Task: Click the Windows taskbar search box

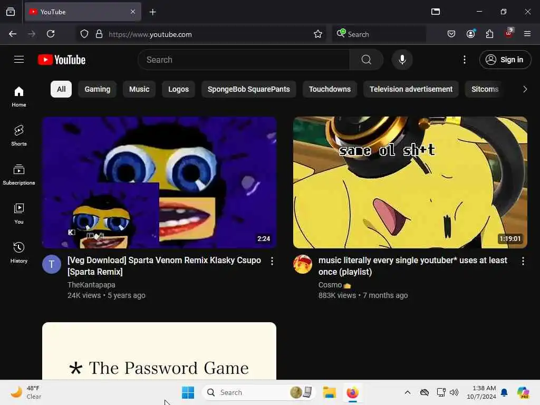Action: point(258,392)
